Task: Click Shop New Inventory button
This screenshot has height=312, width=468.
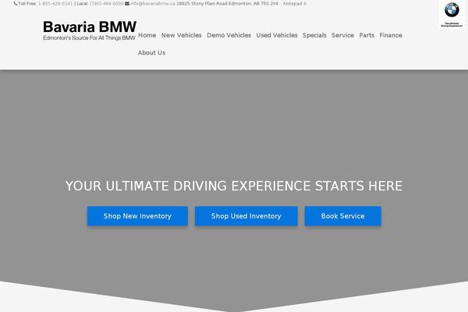Action: (137, 216)
